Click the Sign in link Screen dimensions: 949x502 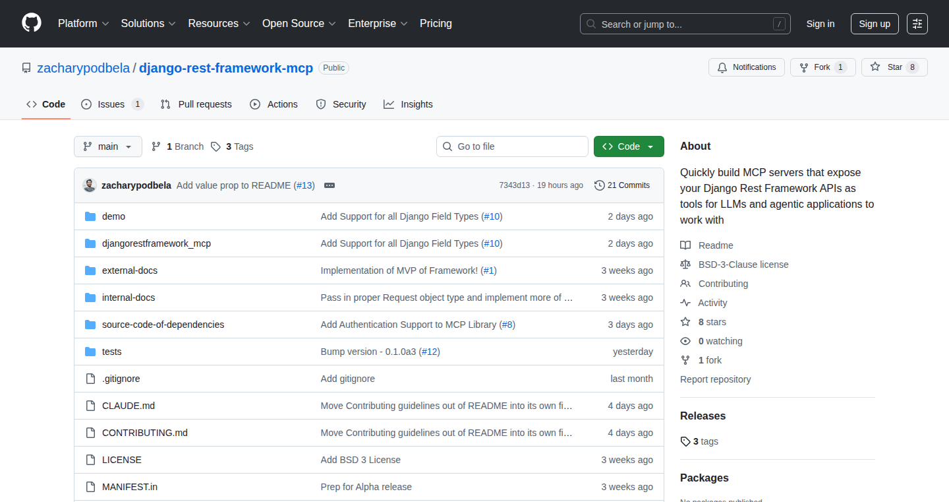click(x=820, y=24)
